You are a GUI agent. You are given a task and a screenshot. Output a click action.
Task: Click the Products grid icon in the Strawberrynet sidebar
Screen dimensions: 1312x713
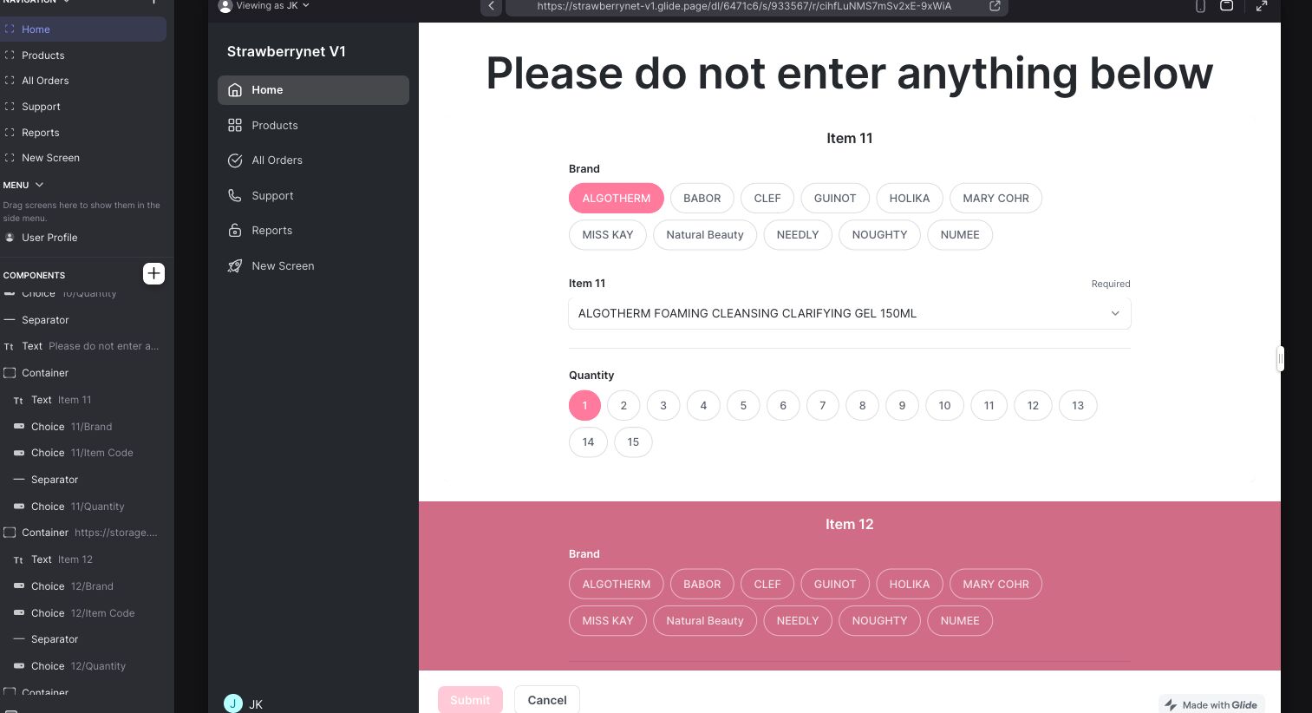tap(235, 125)
